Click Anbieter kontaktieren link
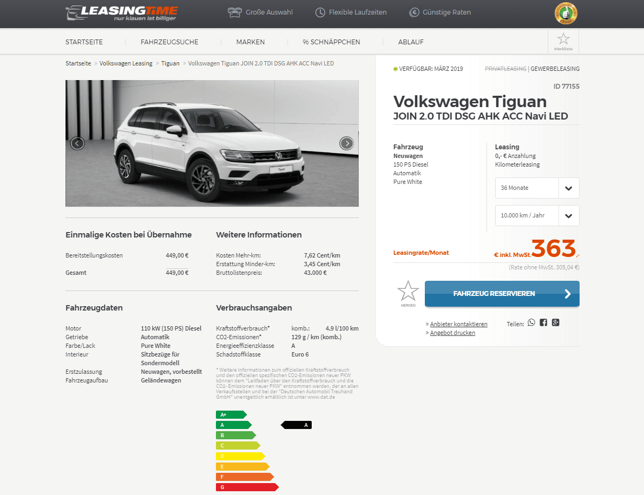This screenshot has width=644, height=495. pyautogui.click(x=458, y=324)
